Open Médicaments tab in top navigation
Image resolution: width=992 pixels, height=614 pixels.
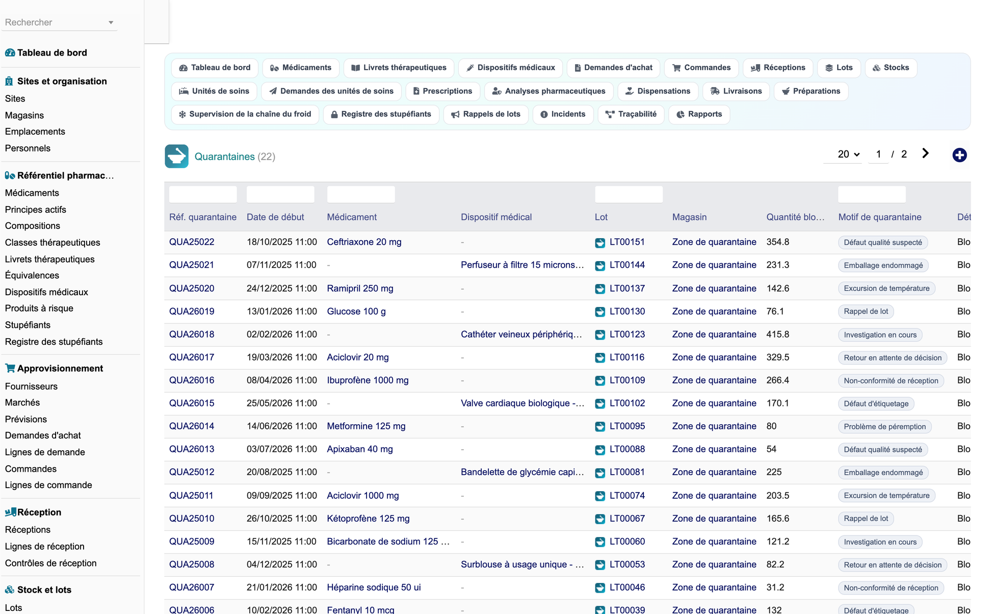(301, 68)
